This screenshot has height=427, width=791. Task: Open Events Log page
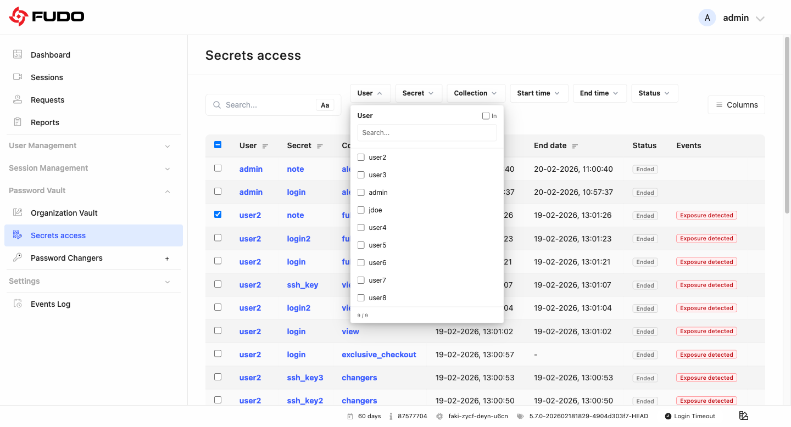tap(51, 304)
